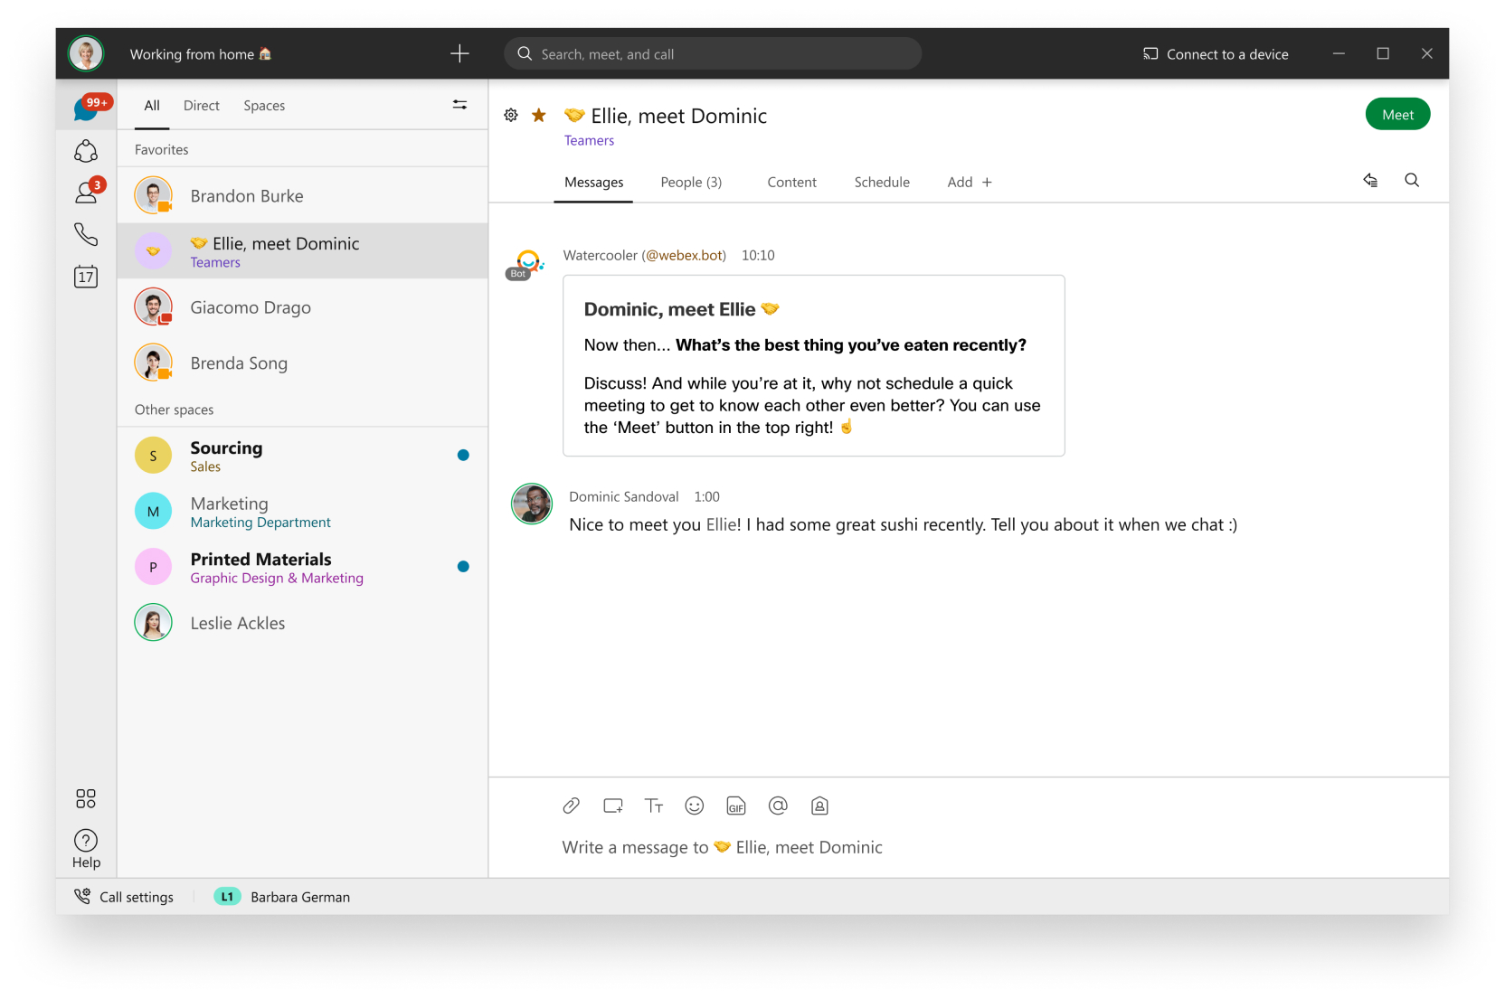Open the filter icon in spaces list

coord(459,105)
